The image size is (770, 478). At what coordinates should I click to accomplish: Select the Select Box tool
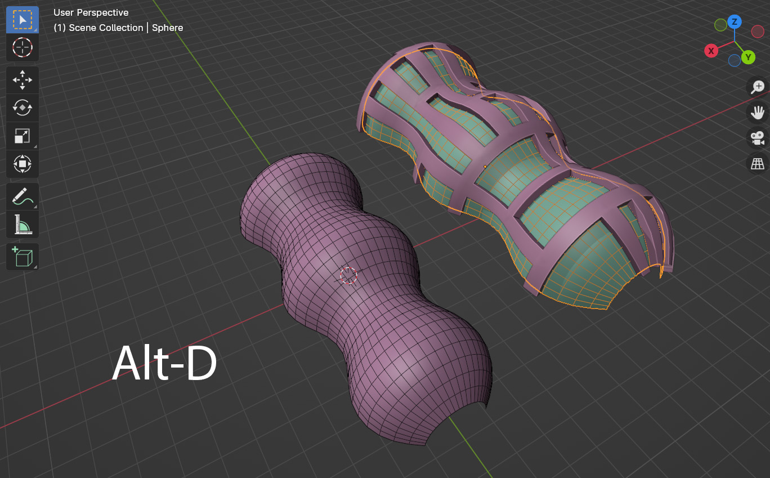[x=23, y=20]
